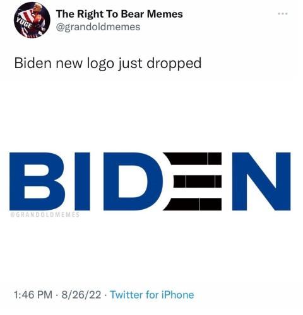Open the 1:46 PM timestamp
Viewport: 303px width, 315px height.
click(x=33, y=295)
